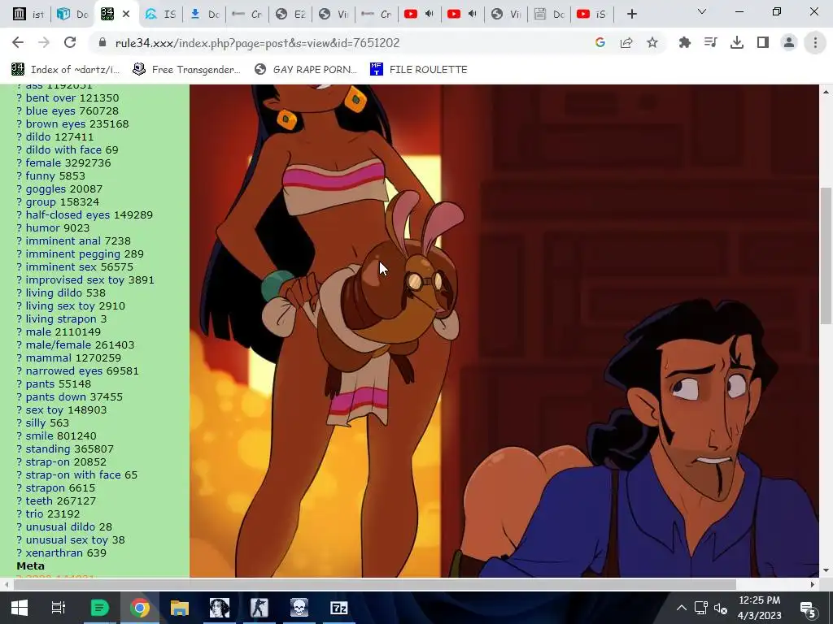Image resolution: width=833 pixels, height=624 pixels.
Task: Open a new tab with plus button
Action: point(631,14)
